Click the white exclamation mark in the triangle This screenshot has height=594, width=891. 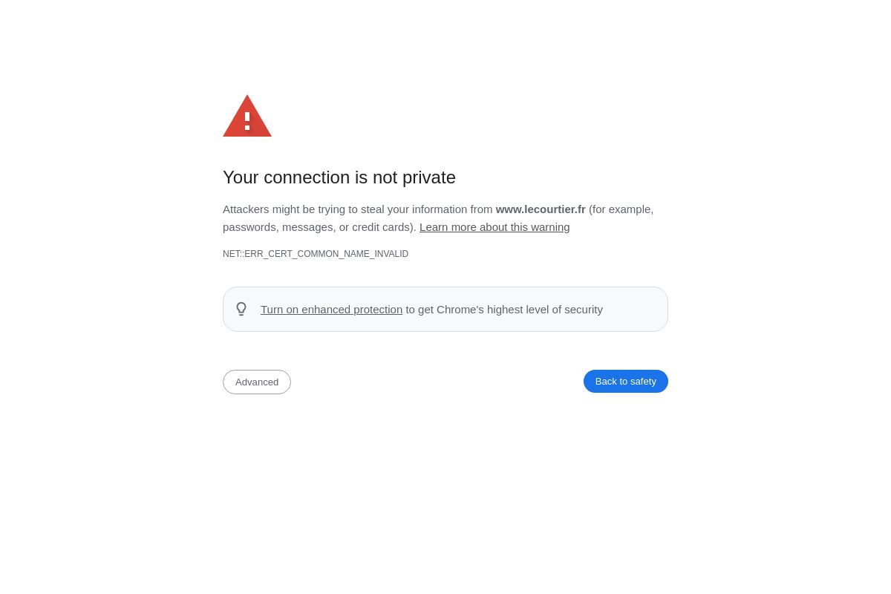247,121
